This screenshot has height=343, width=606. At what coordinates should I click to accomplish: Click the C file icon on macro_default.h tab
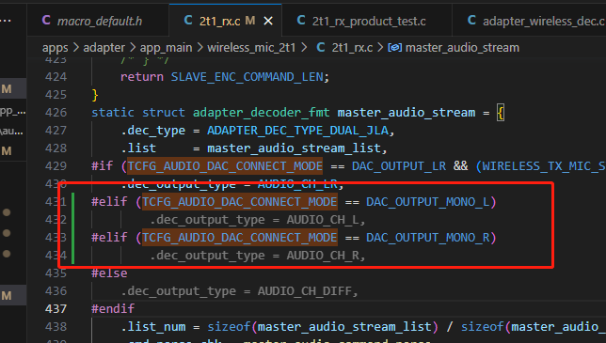click(x=46, y=20)
